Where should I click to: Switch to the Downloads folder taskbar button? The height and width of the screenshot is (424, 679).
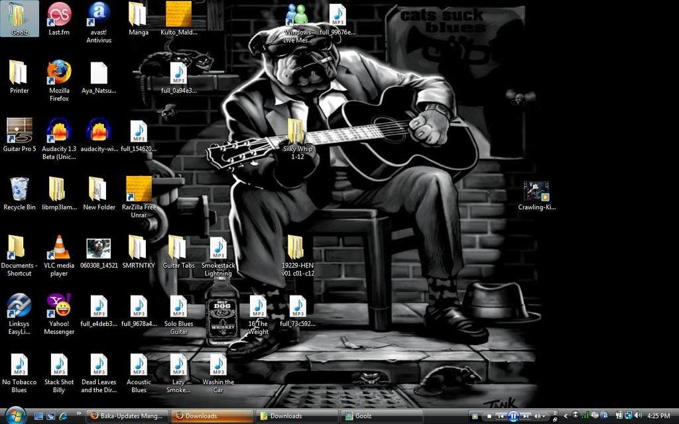tap(296, 416)
